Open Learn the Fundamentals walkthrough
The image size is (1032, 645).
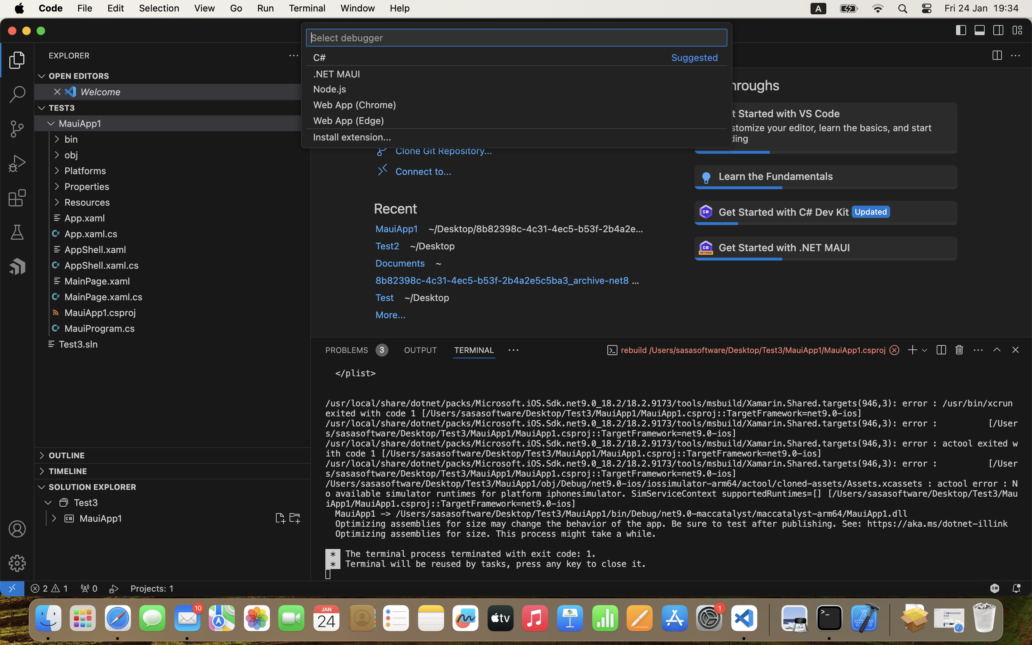pos(826,177)
